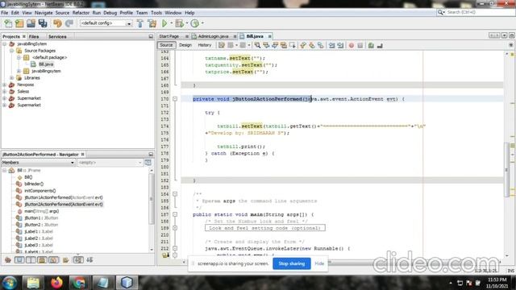
Task: Open the Services panel tab
Action: click(57, 36)
